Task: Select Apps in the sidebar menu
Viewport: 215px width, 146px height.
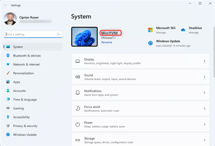Action: [17, 82]
